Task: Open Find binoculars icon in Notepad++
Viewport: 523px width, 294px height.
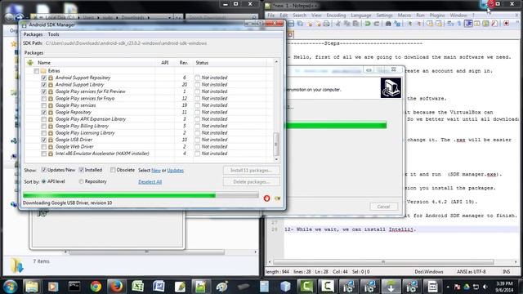Action: tap(388, 24)
